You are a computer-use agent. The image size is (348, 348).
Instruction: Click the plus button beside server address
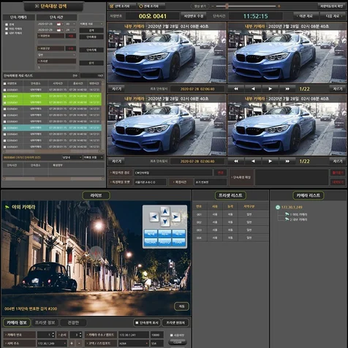72,344
